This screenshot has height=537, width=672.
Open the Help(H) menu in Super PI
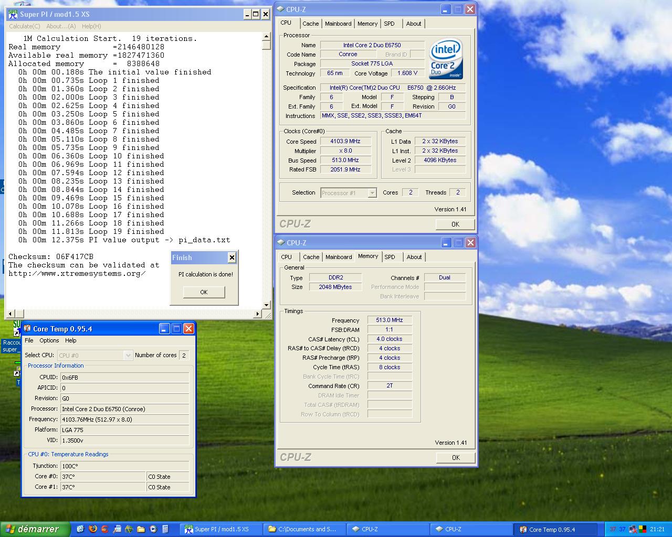click(x=91, y=26)
